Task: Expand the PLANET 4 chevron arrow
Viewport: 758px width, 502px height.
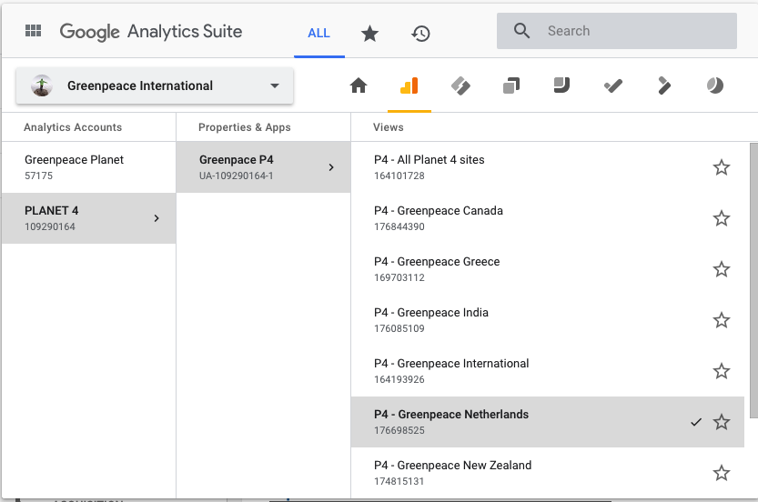Action: (x=157, y=218)
